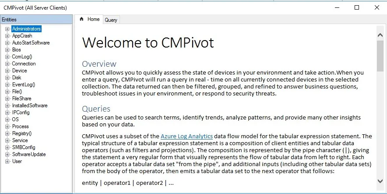Expand the EventLog() entity plus box
Image resolution: width=387 pixels, height=194 pixels.
(7, 85)
